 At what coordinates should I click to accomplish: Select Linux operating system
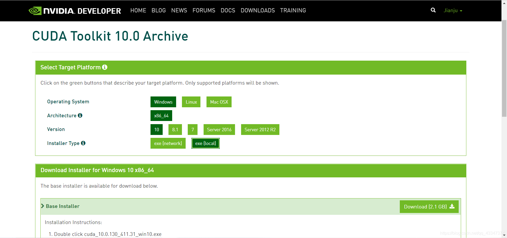coord(191,102)
